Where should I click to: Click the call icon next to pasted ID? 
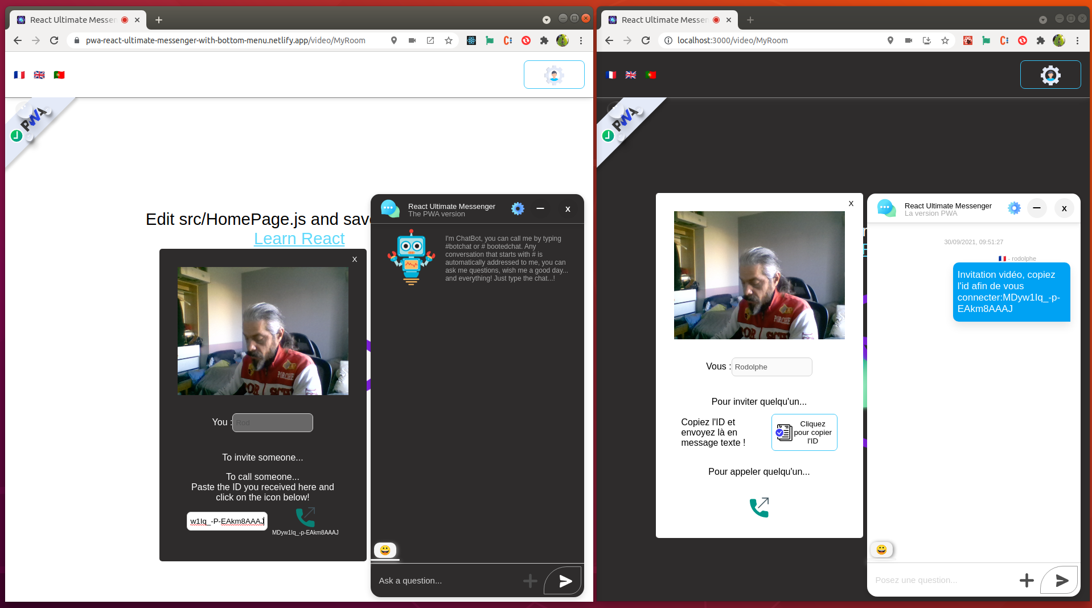305,517
